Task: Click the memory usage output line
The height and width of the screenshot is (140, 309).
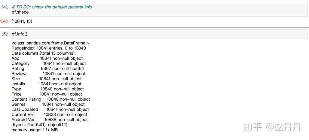Action: [x=35, y=130]
